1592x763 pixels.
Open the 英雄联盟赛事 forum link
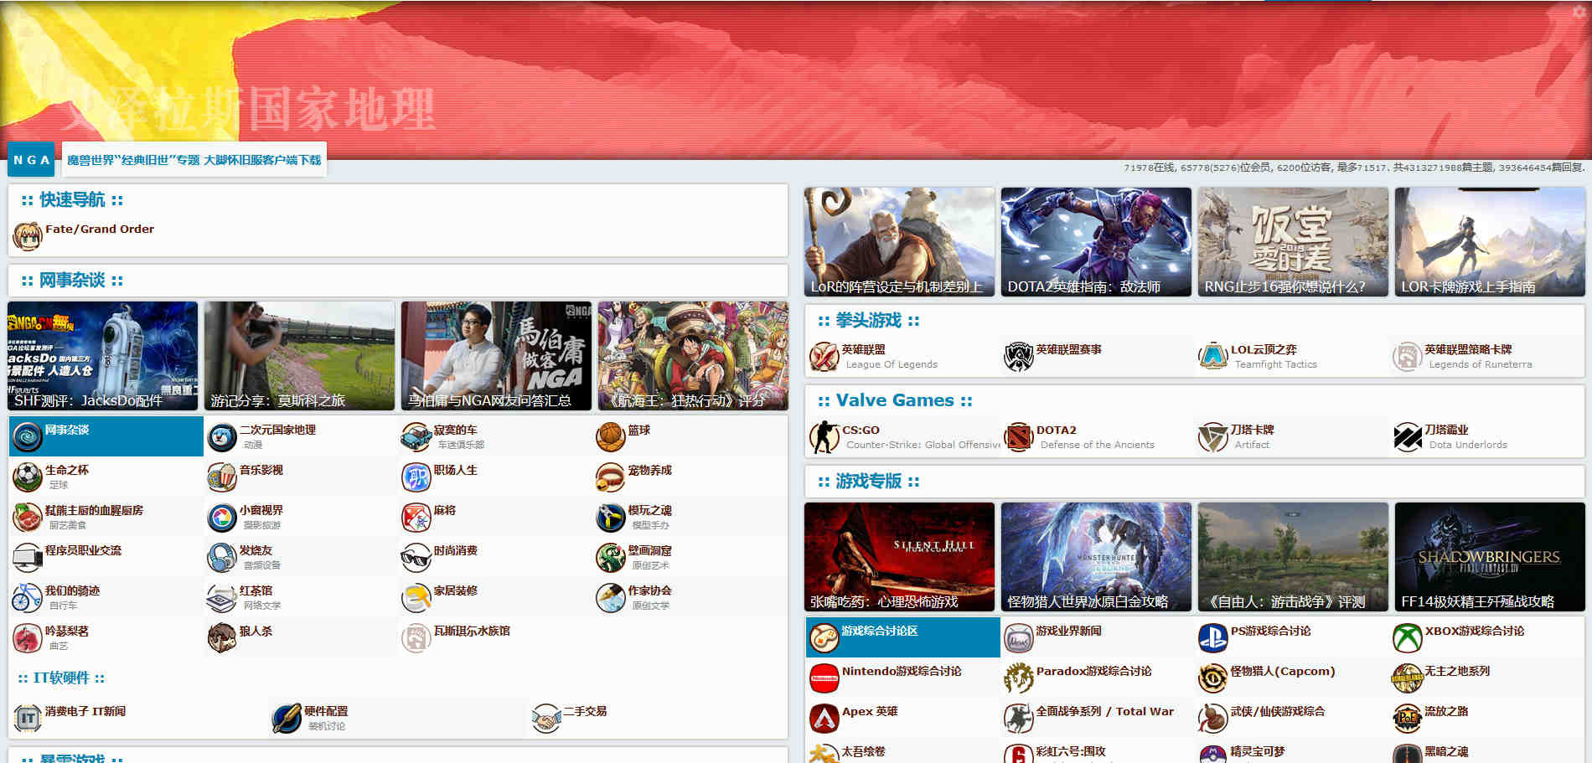coord(1068,350)
